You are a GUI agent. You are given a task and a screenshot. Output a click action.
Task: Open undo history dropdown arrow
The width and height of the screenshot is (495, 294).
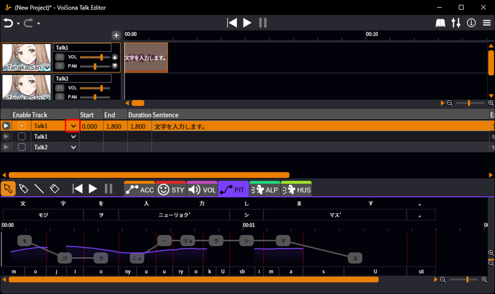click(x=18, y=24)
